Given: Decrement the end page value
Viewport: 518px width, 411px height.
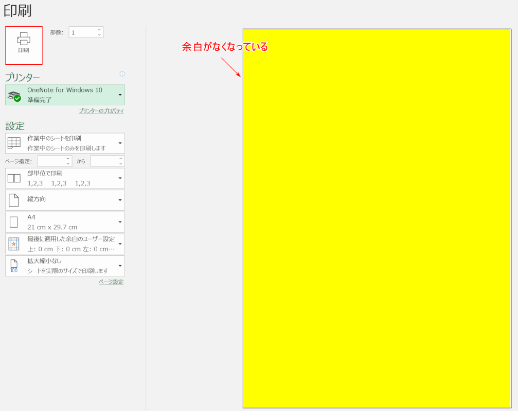Looking at the screenshot, I should point(121,164).
